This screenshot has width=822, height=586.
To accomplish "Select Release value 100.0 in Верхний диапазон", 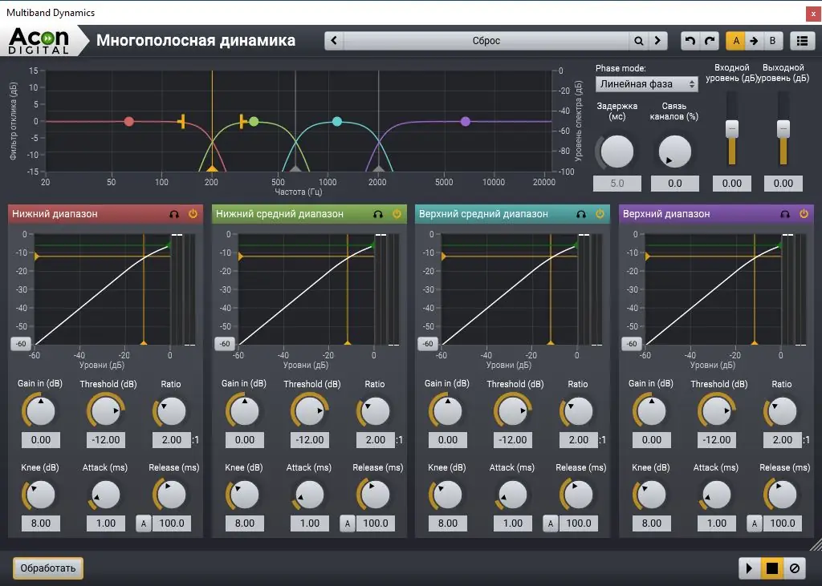I will coord(782,523).
